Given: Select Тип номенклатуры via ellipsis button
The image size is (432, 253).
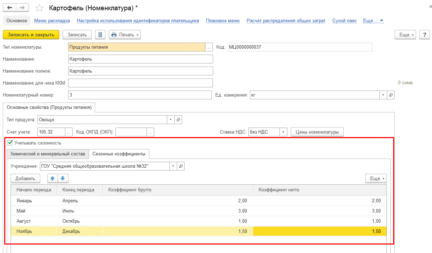Looking at the screenshot, I should (209, 47).
